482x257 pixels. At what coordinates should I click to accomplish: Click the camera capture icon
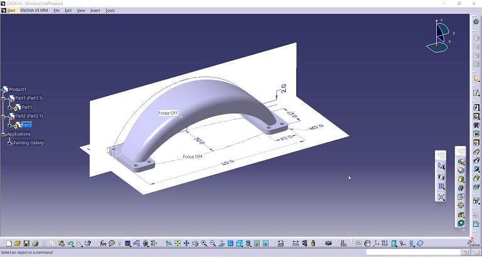tap(328, 243)
